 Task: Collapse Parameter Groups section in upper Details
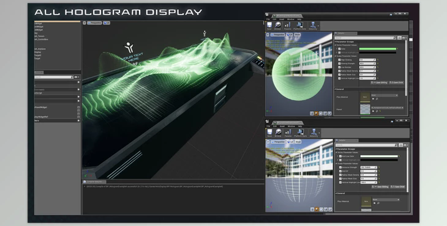[x=336, y=42]
